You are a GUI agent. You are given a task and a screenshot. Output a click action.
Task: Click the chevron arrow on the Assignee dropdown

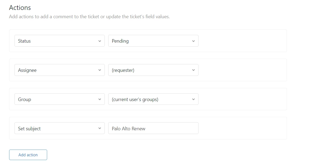coord(100,70)
